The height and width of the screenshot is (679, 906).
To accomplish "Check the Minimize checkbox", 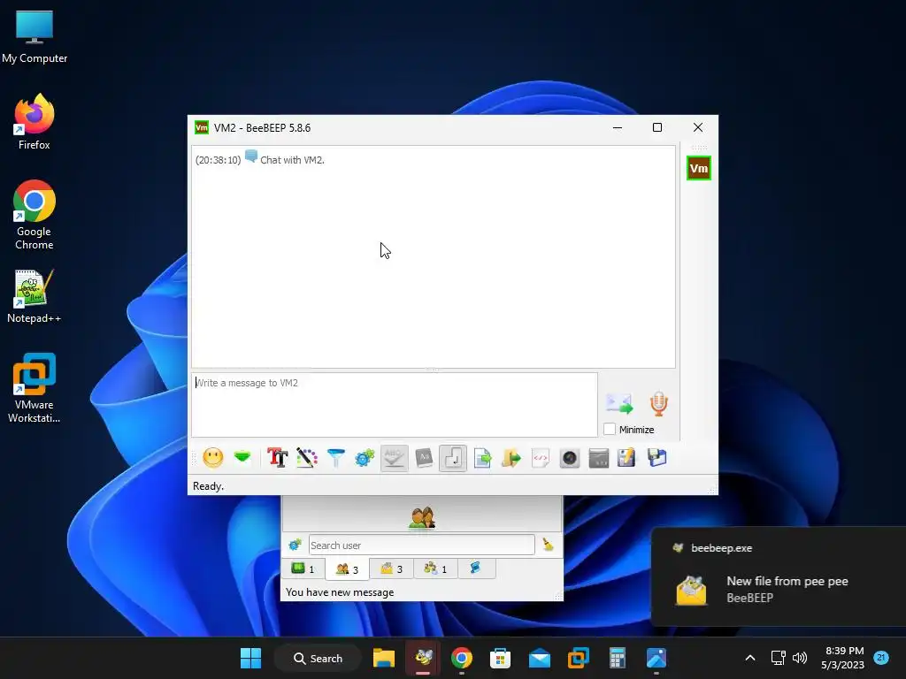I will 610,429.
